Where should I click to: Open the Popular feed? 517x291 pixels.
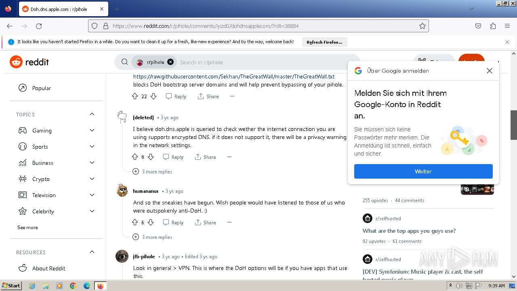pos(56,88)
